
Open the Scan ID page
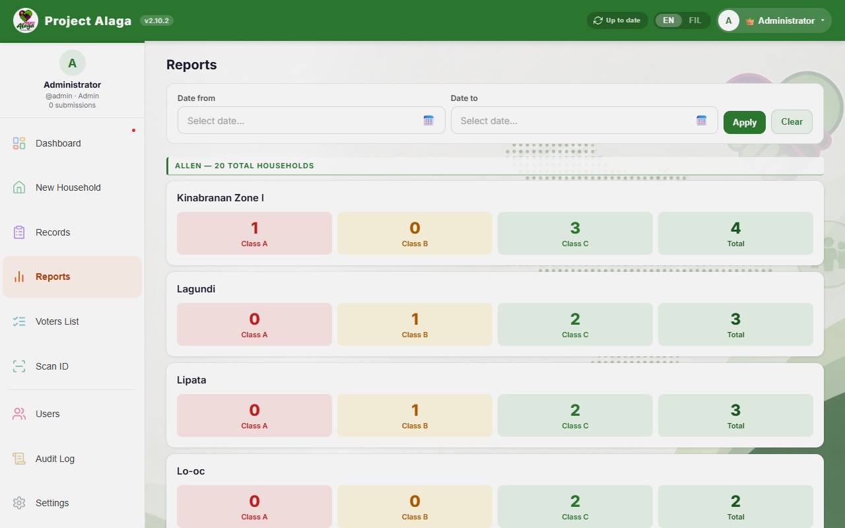(73, 366)
